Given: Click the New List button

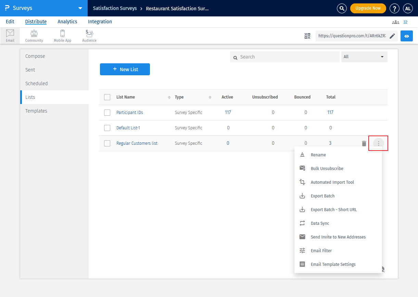Looking at the screenshot, I should point(125,69).
